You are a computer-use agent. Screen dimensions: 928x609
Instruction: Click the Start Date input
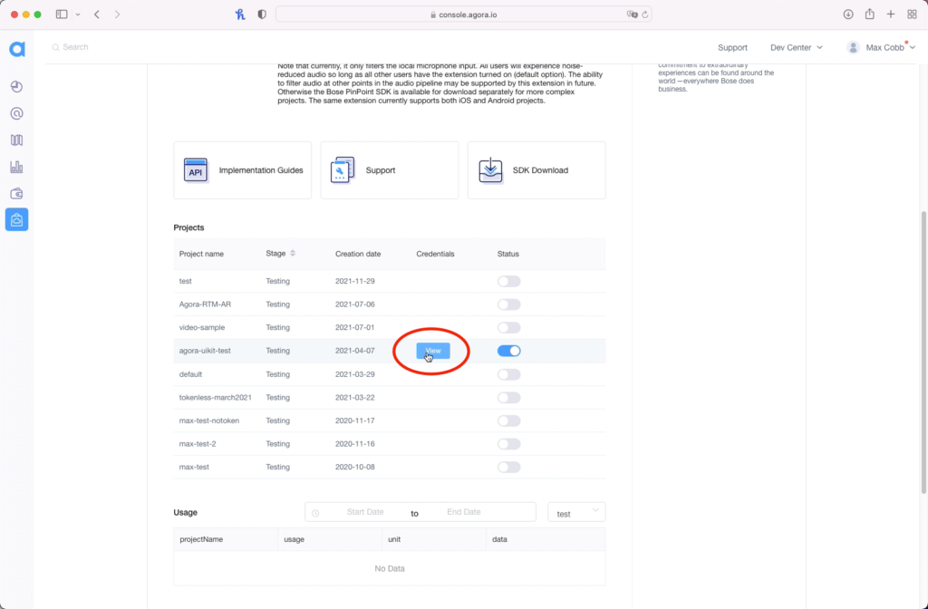(x=365, y=512)
